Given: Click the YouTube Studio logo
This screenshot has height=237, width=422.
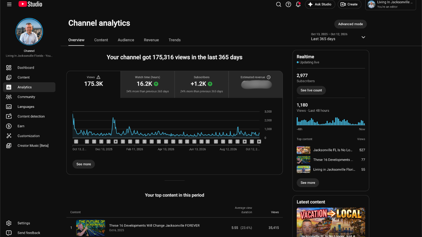Looking at the screenshot, I should click(x=30, y=4).
